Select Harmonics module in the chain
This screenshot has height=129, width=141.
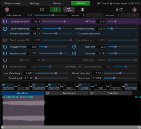[x=8, y=86]
